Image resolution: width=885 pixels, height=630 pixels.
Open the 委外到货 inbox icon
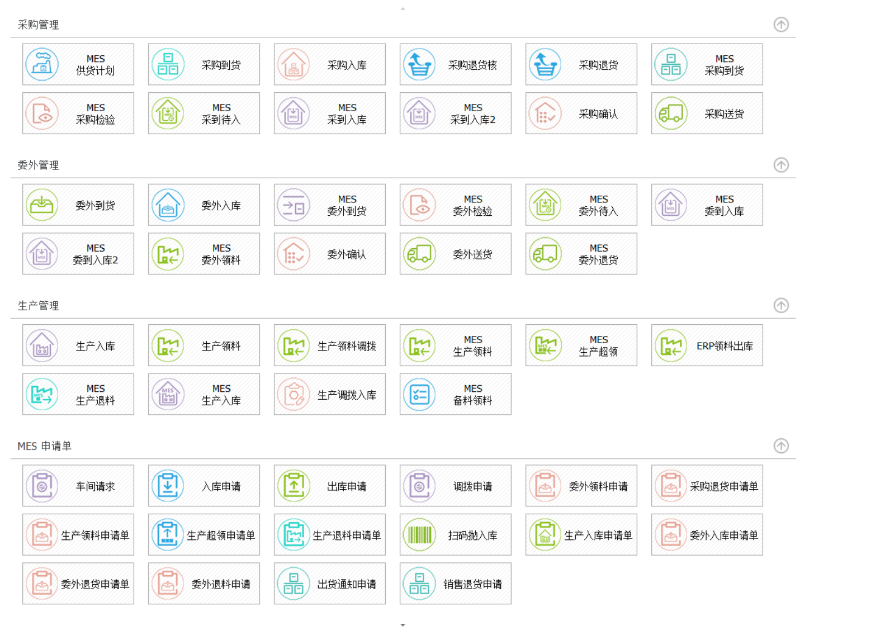(x=42, y=205)
